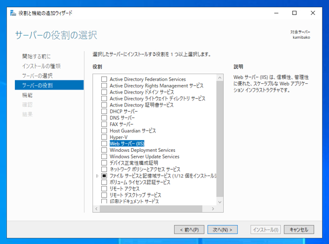Click roles list scroll left arrow
The height and width of the screenshot is (244, 329).
(x=96, y=208)
